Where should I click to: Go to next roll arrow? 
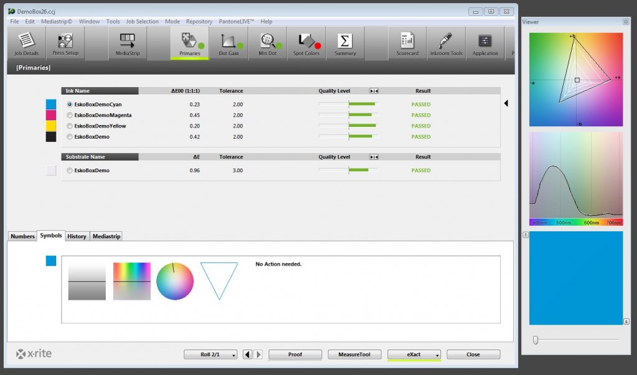point(258,354)
